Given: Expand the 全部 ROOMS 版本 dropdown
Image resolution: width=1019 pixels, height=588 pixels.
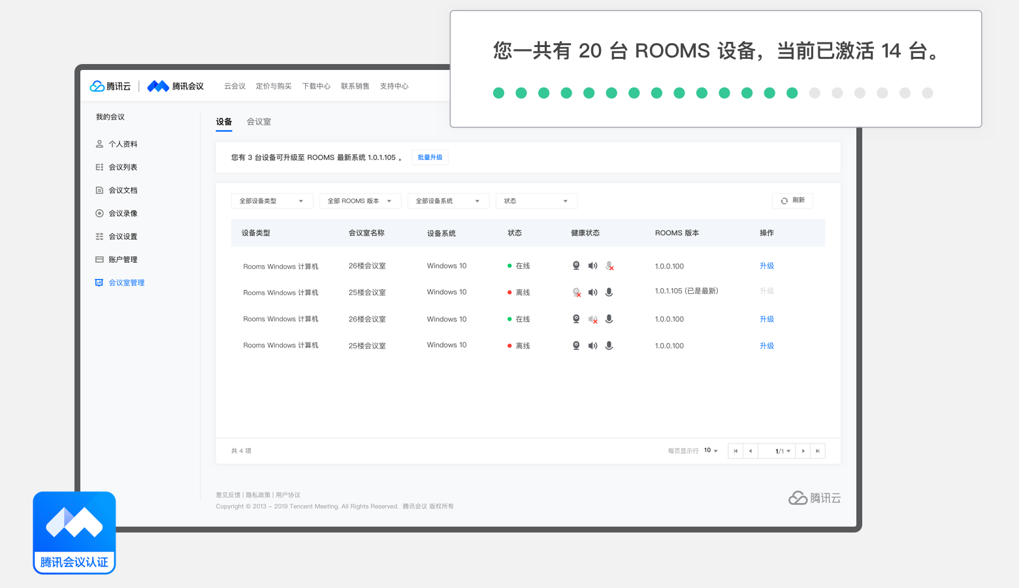Looking at the screenshot, I should click(x=360, y=201).
